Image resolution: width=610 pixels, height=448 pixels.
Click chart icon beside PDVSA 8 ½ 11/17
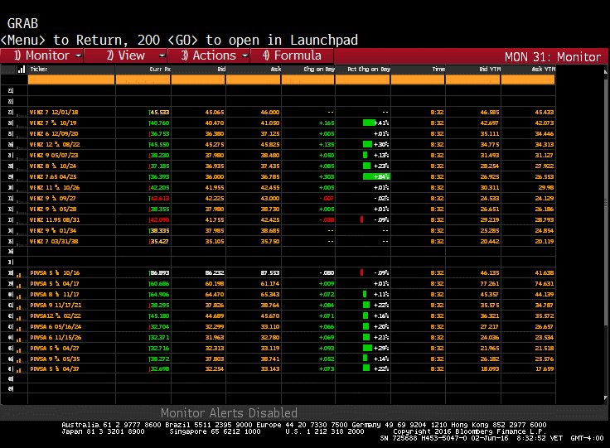pos(22,293)
